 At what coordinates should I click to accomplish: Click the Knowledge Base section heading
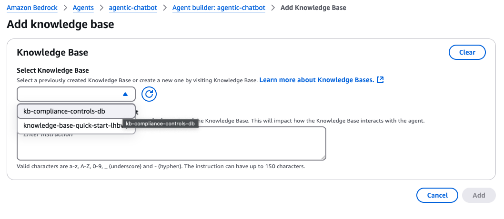[x=52, y=52]
